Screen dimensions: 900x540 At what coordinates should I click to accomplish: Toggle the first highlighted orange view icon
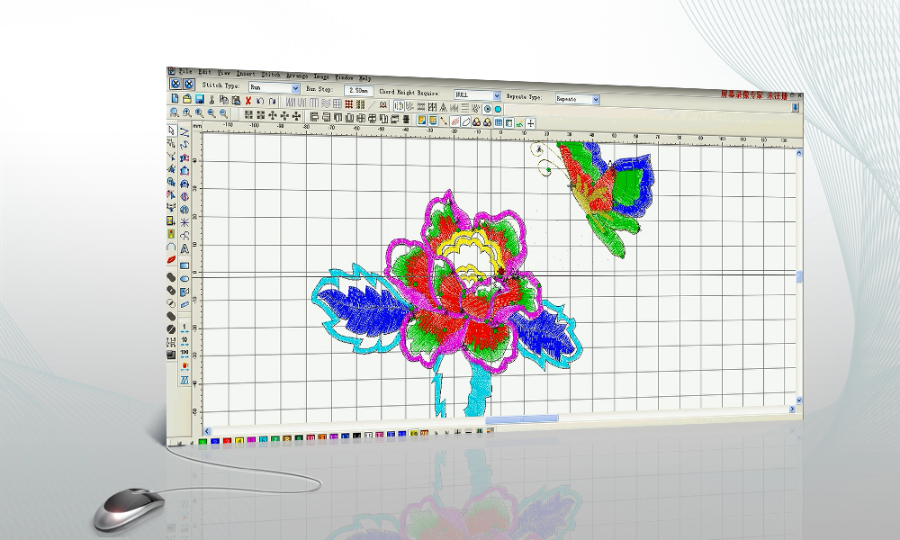pyautogui.click(x=422, y=120)
